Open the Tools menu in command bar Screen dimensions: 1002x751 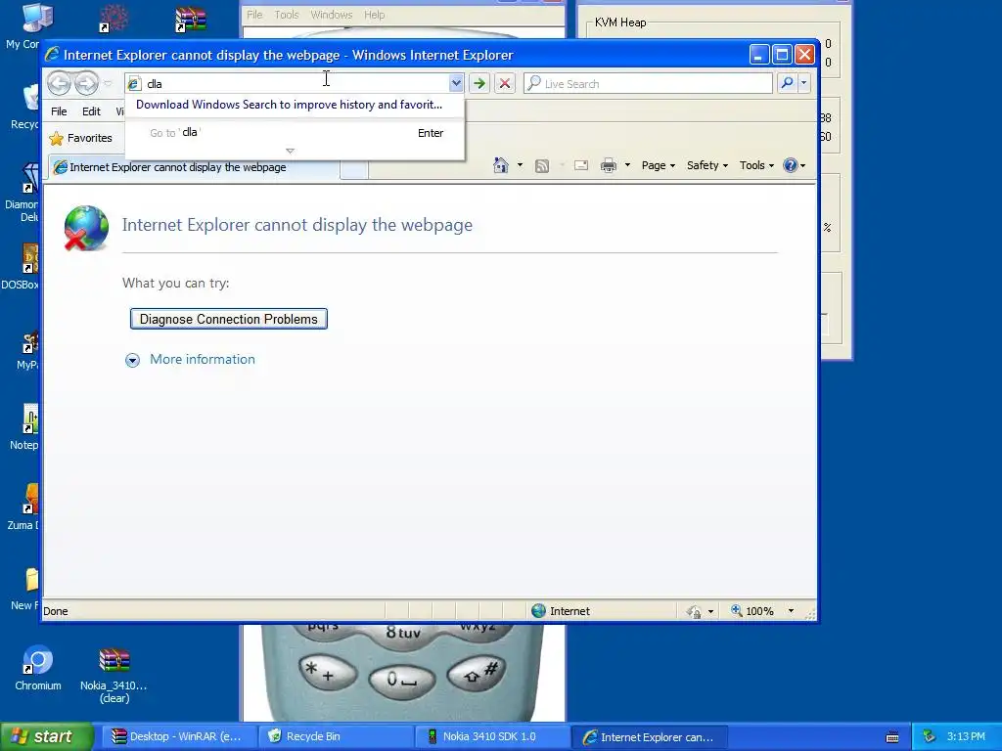[x=756, y=165]
